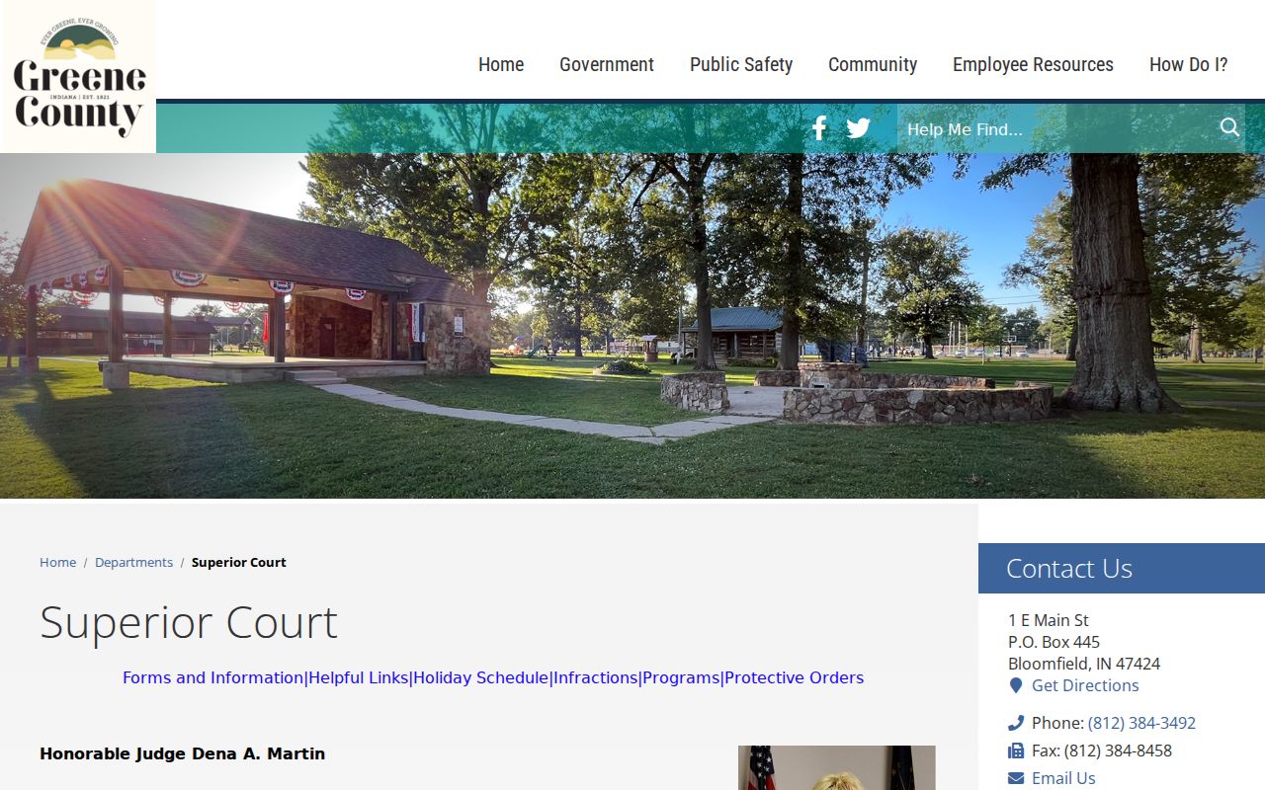Open the Greene County Twitter icon

click(x=859, y=128)
